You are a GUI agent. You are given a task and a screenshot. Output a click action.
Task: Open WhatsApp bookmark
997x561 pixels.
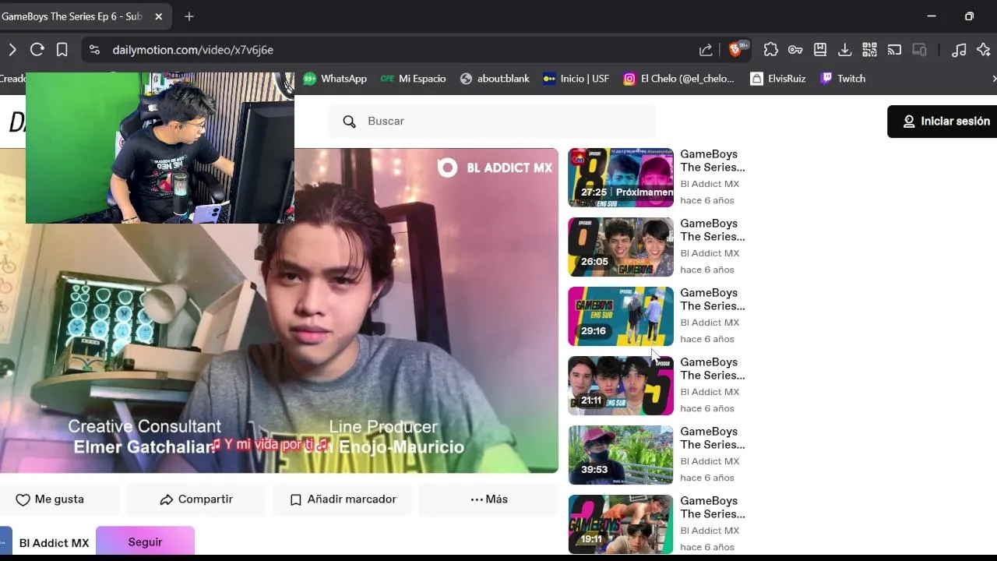(335, 79)
